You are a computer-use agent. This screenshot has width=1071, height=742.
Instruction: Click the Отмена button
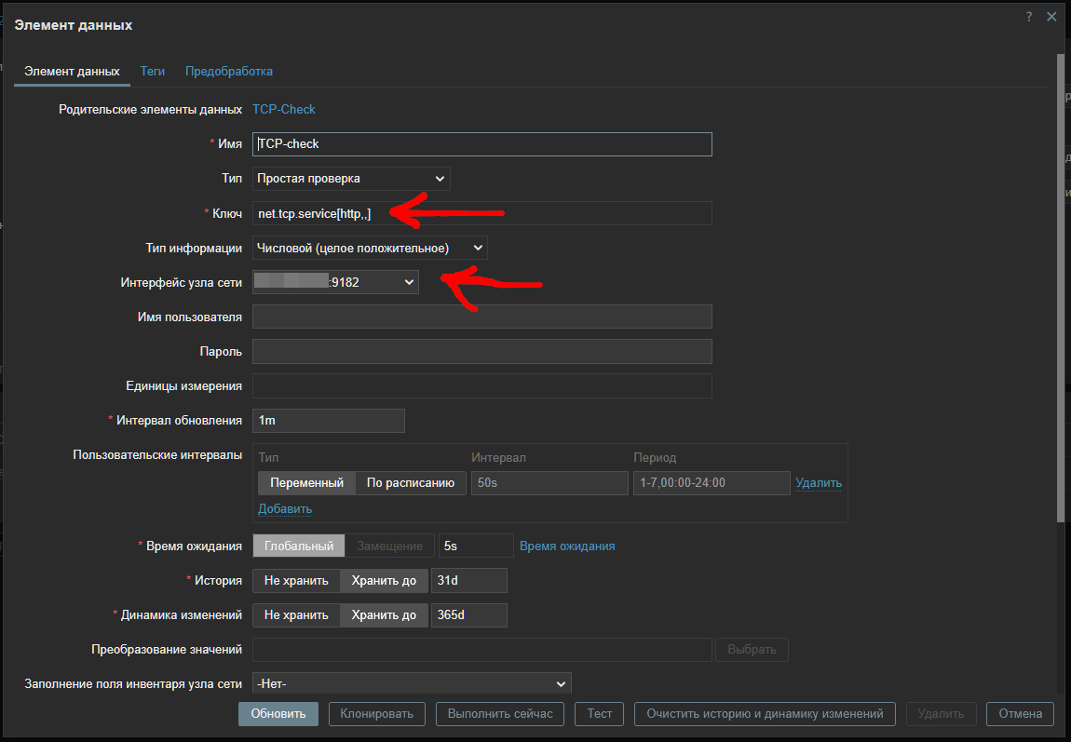pyautogui.click(x=1021, y=713)
